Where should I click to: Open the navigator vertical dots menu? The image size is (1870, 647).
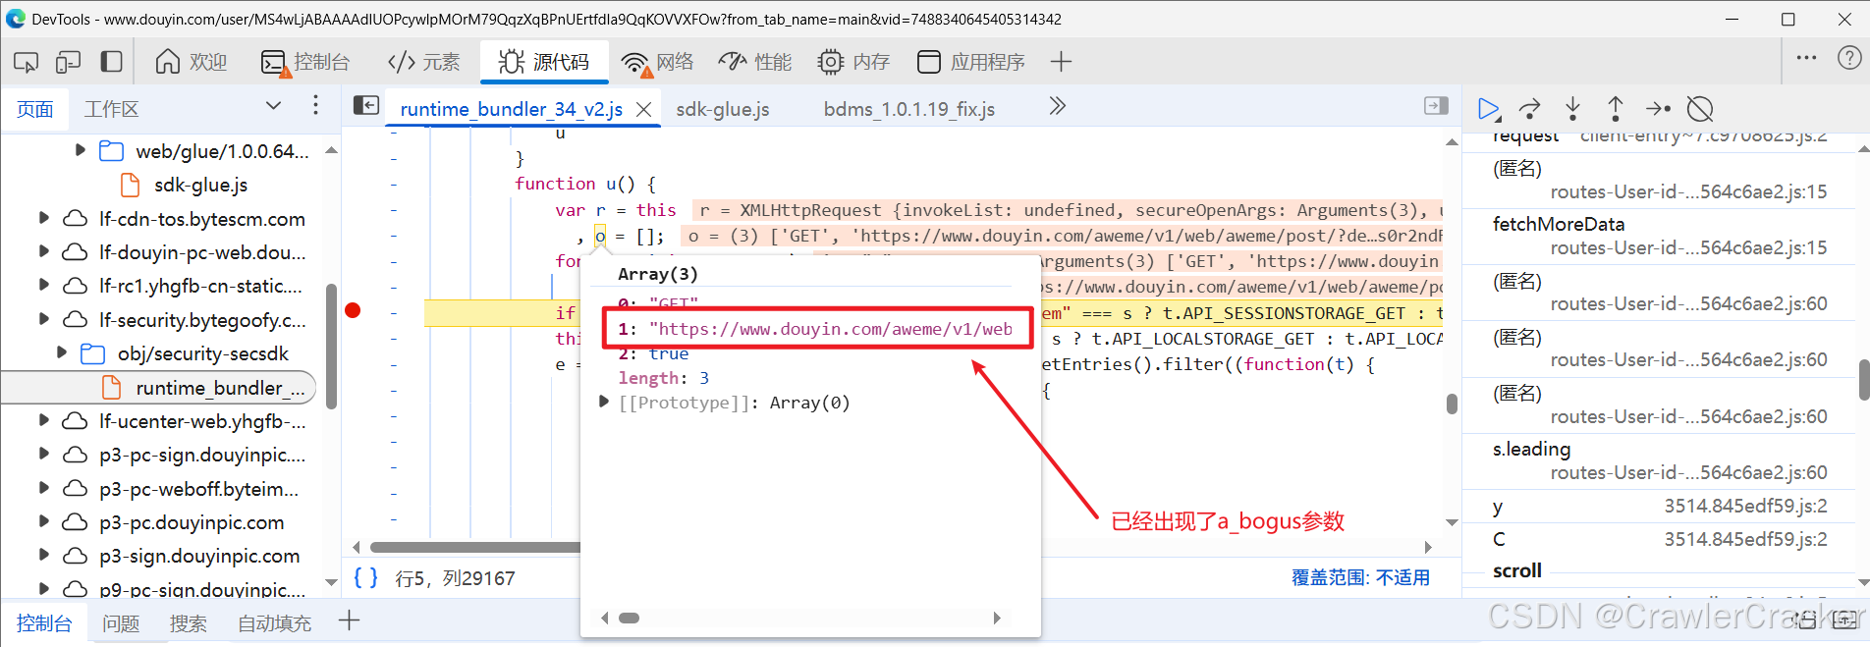(x=315, y=105)
